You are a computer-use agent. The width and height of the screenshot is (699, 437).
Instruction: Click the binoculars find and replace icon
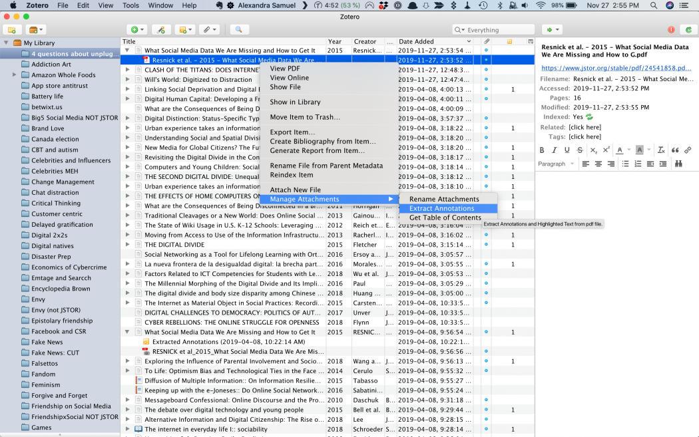coord(678,164)
